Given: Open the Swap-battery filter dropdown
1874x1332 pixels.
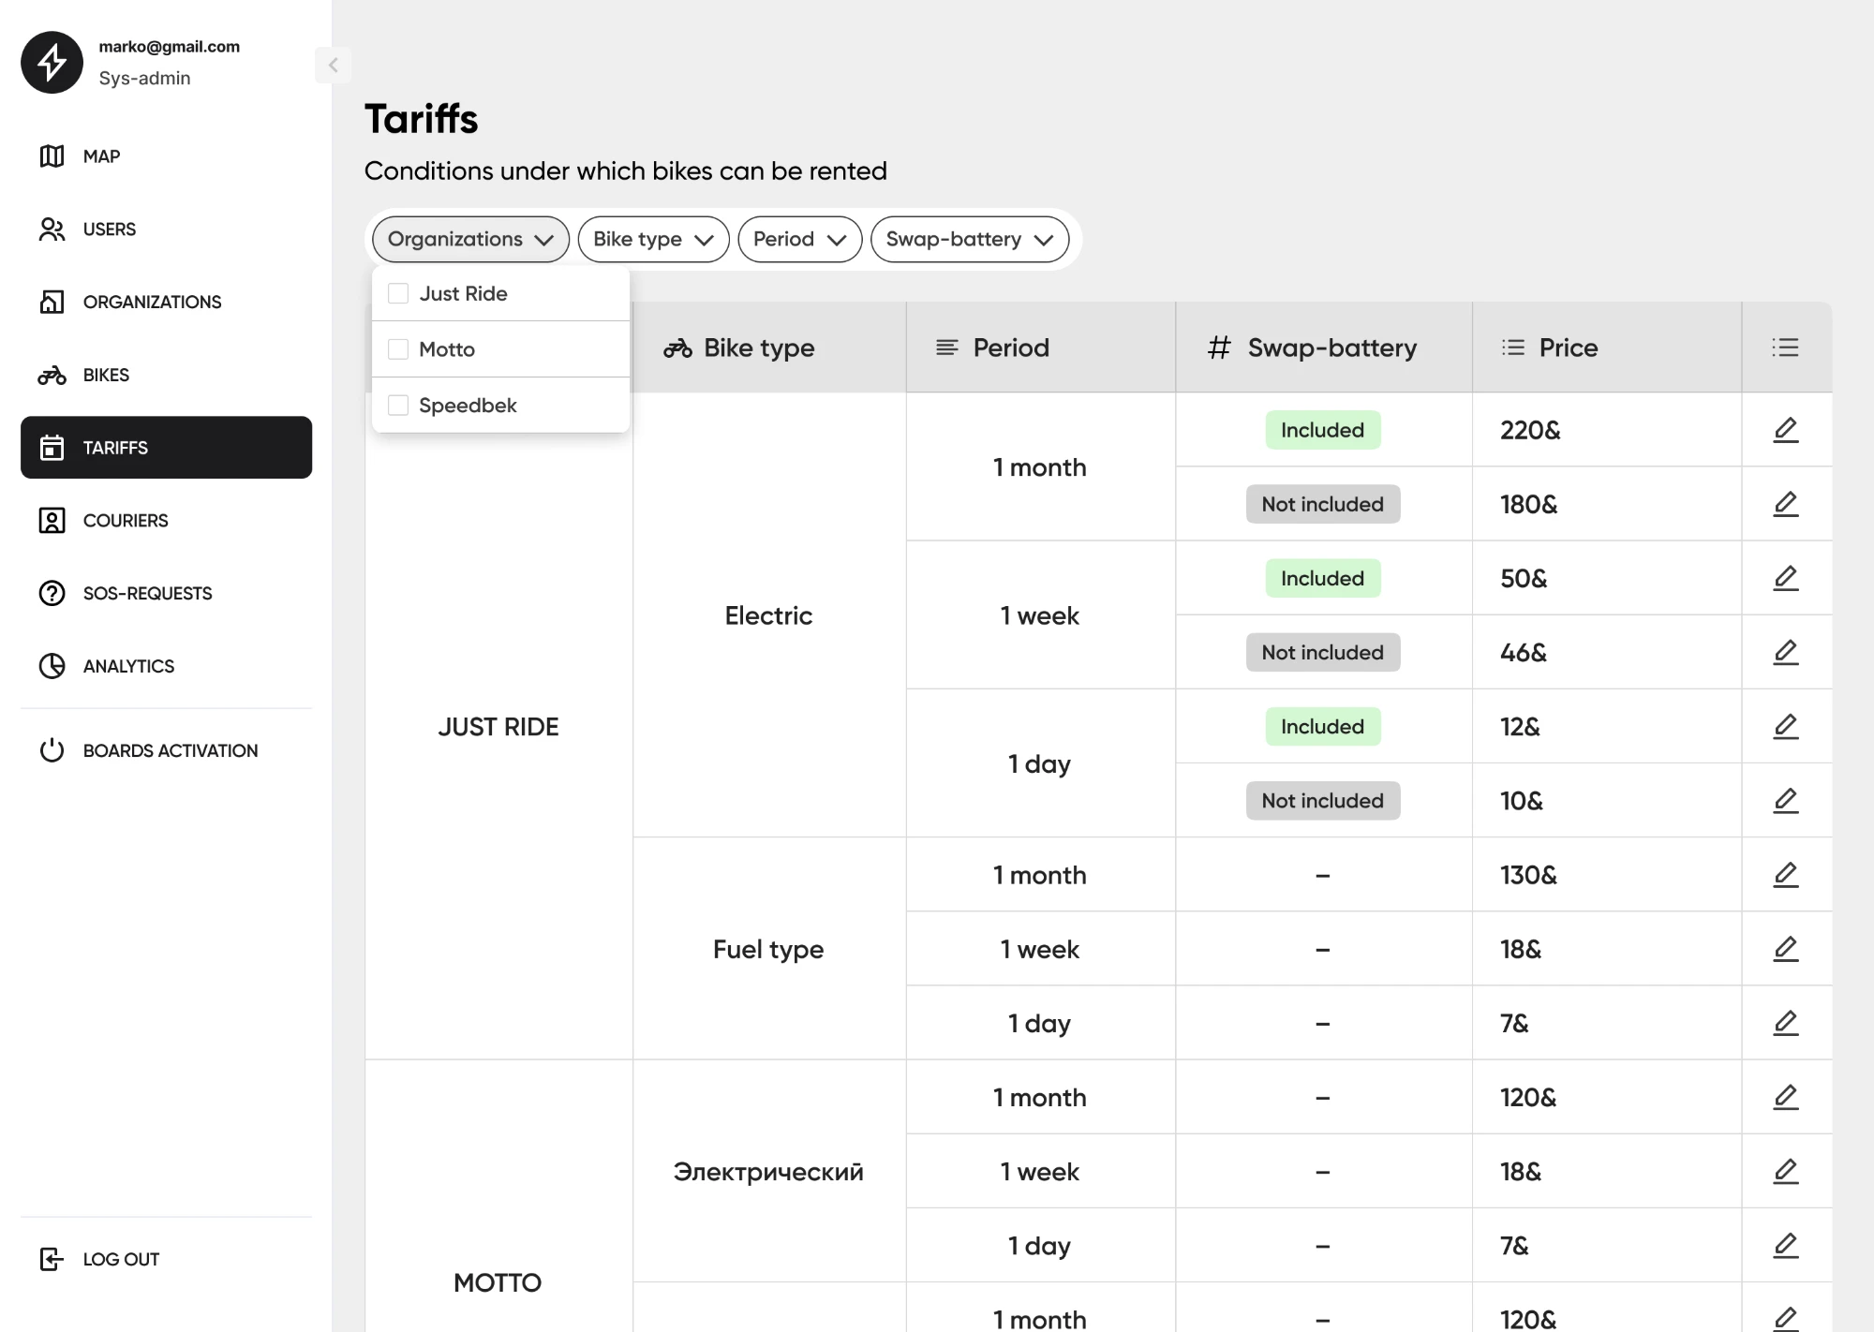Looking at the screenshot, I should 970,240.
